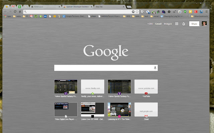The width and height of the screenshot is (214, 133).
Task: Open the green Hangouts extension
Action: coord(185,12)
